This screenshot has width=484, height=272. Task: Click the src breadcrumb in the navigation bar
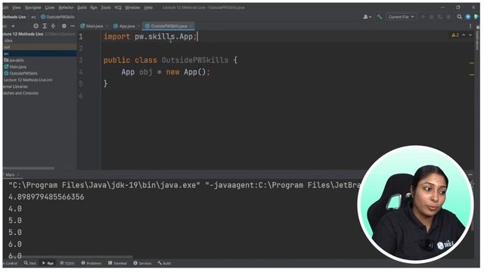(x=33, y=17)
